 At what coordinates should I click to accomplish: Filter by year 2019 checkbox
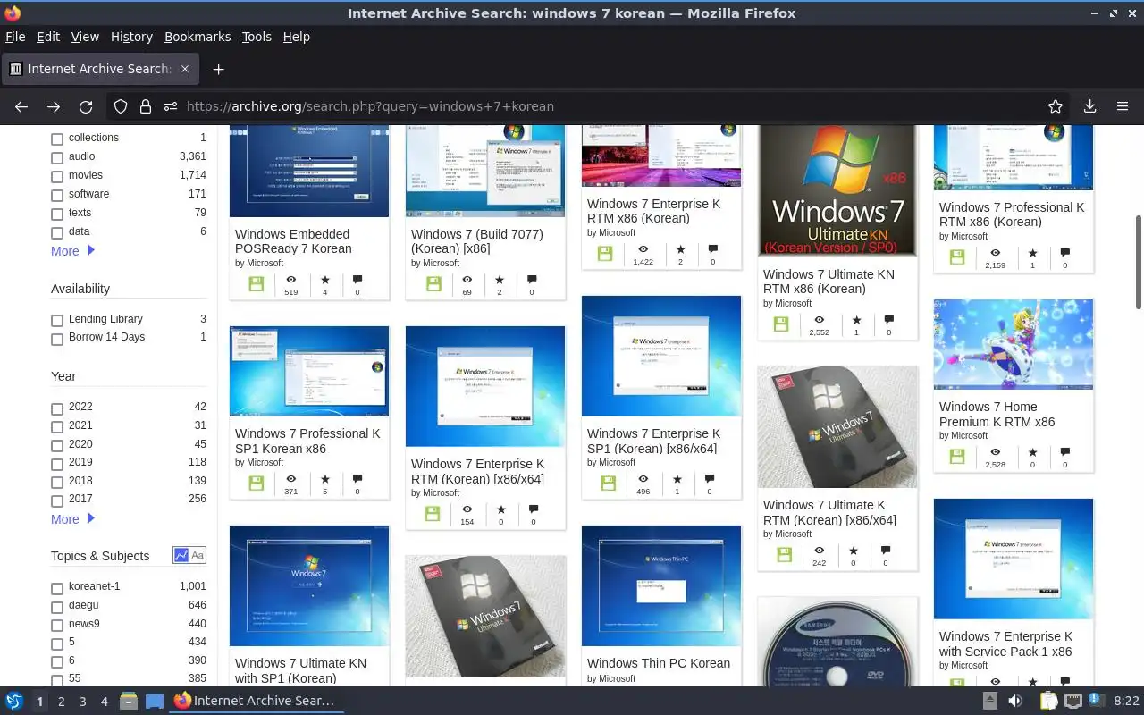point(57,464)
